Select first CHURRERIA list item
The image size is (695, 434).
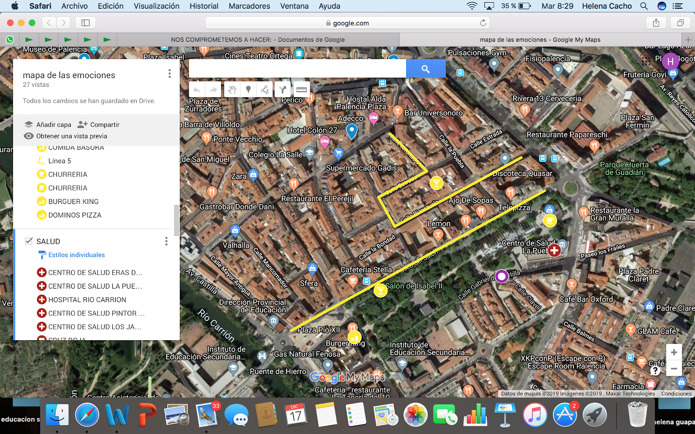point(68,174)
